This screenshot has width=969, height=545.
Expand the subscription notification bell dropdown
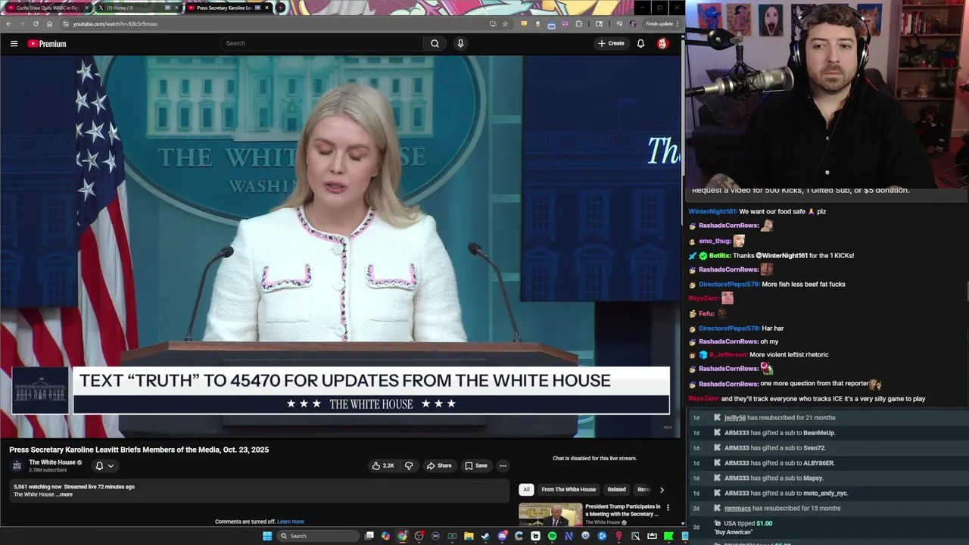pos(104,466)
